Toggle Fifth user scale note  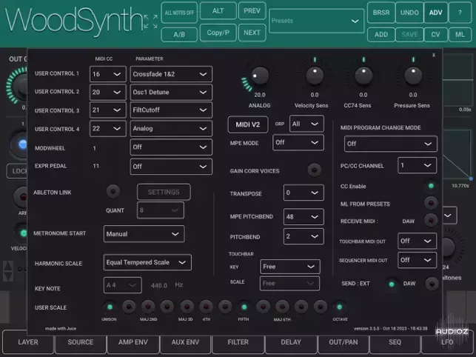(244, 307)
